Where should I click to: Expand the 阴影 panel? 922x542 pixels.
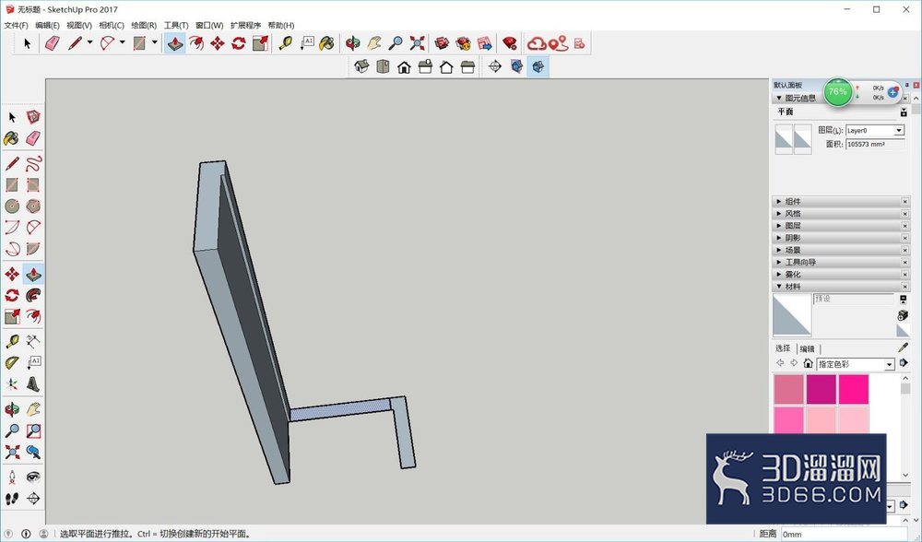841,238
